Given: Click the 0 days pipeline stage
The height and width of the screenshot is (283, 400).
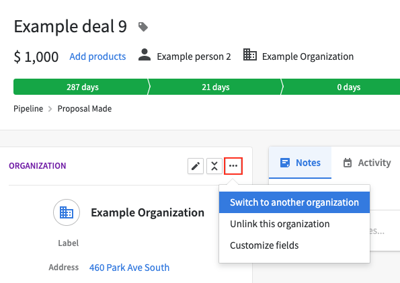Looking at the screenshot, I should point(342,87).
